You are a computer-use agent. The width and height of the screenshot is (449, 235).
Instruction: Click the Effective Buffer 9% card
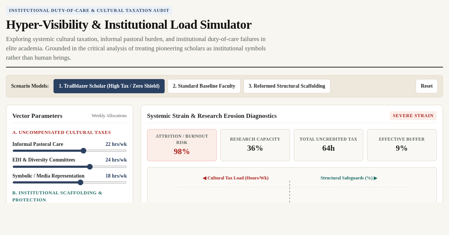pyautogui.click(x=402, y=145)
